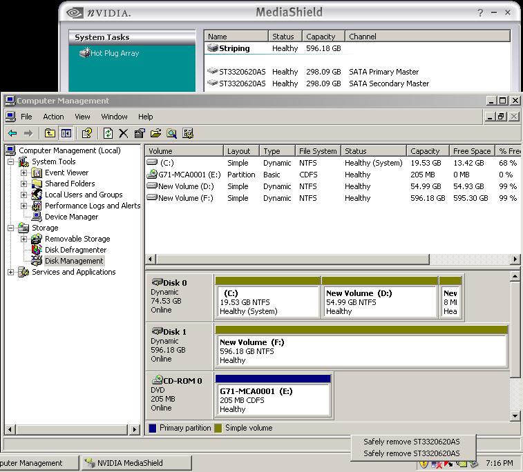Click the disk icon of SATA Primary Master row

213,71
